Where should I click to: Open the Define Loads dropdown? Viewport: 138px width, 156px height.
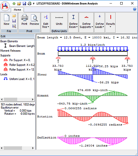click(100, 22)
